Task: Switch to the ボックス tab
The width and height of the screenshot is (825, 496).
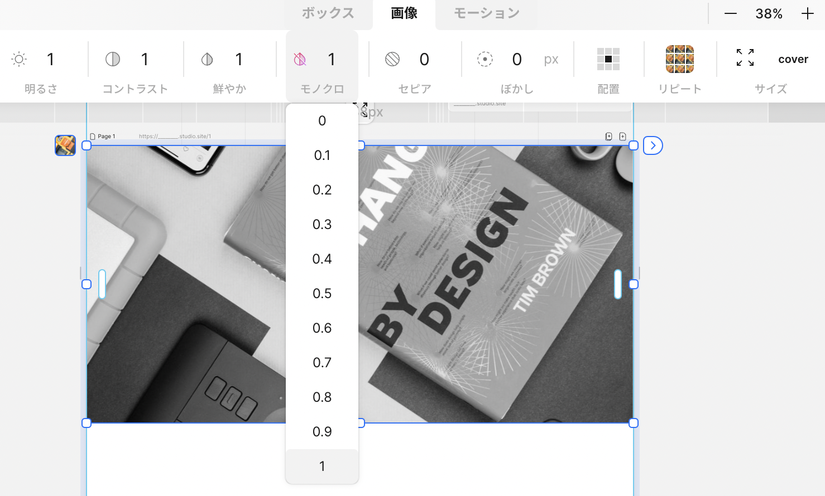Action: pyautogui.click(x=328, y=13)
